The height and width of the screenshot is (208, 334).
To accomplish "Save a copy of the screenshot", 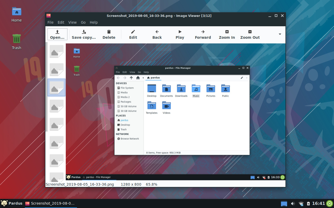I will click(x=84, y=34).
